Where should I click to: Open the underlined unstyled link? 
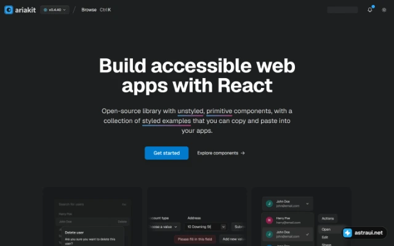(190, 111)
